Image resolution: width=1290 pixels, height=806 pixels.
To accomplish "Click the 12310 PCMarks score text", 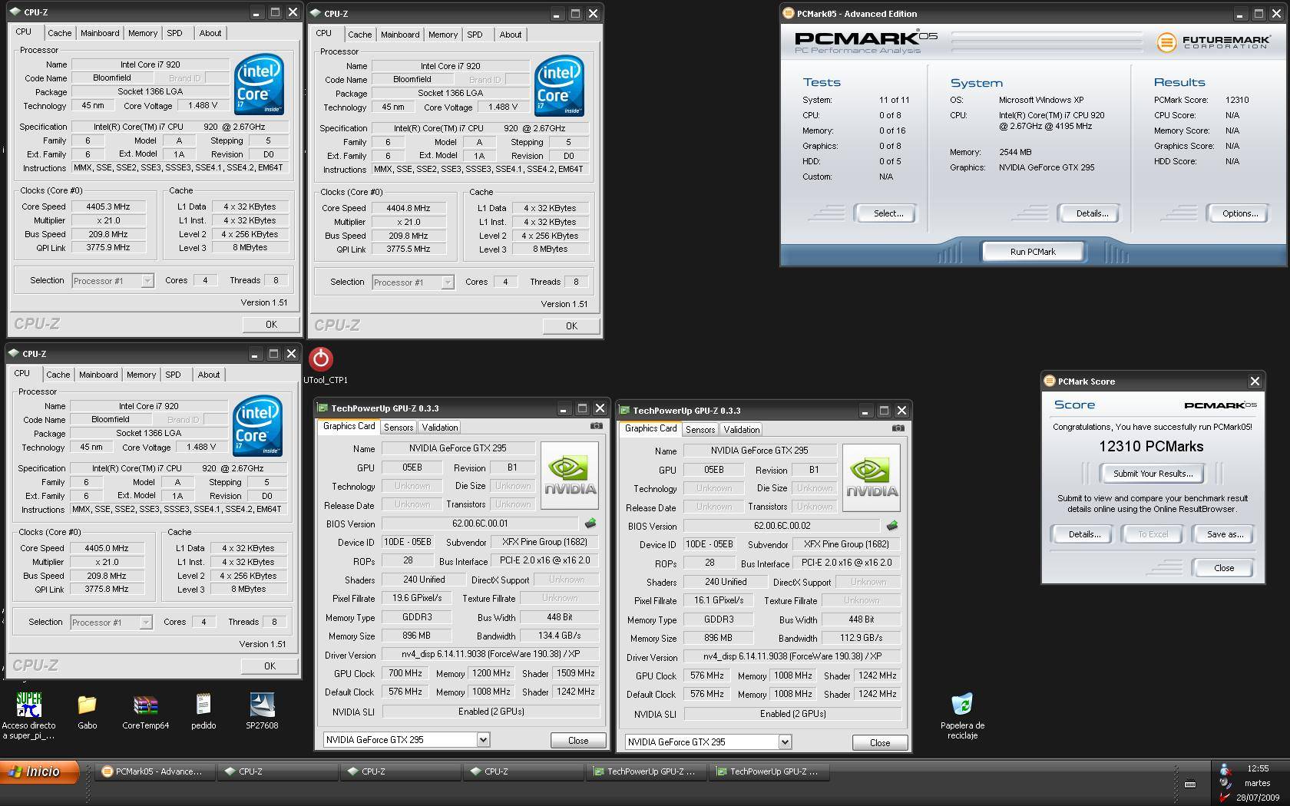I will pos(1151,447).
